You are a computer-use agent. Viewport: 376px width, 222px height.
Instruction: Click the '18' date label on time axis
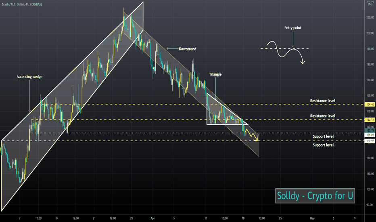coord(243,218)
